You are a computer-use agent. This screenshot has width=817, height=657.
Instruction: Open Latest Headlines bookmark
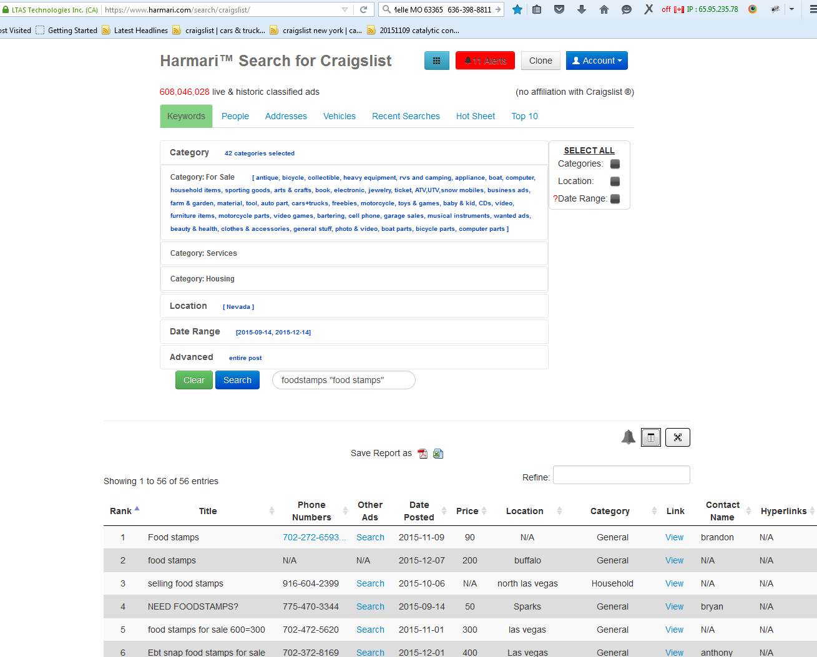pos(135,30)
